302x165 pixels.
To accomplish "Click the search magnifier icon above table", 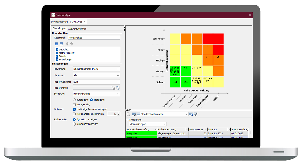I will pyautogui.click(x=128, y=114).
